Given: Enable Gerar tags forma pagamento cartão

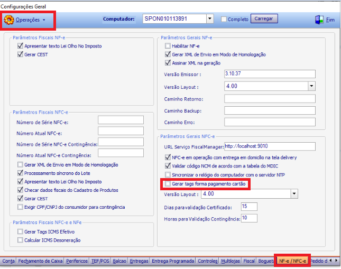Looking at the screenshot, I should (x=168, y=184).
